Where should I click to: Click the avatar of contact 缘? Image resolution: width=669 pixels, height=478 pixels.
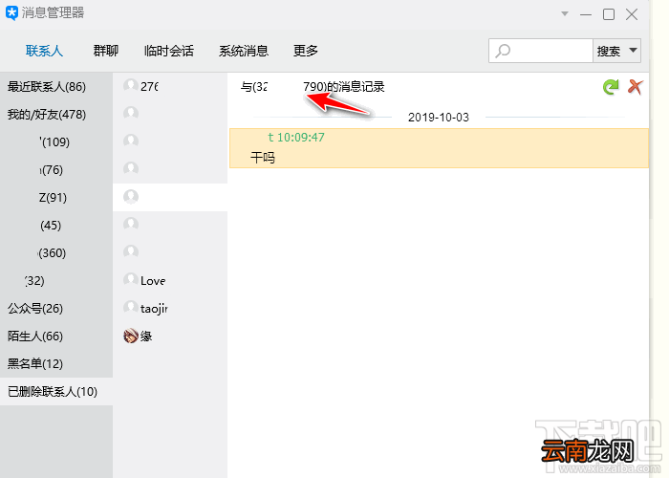coord(131,336)
